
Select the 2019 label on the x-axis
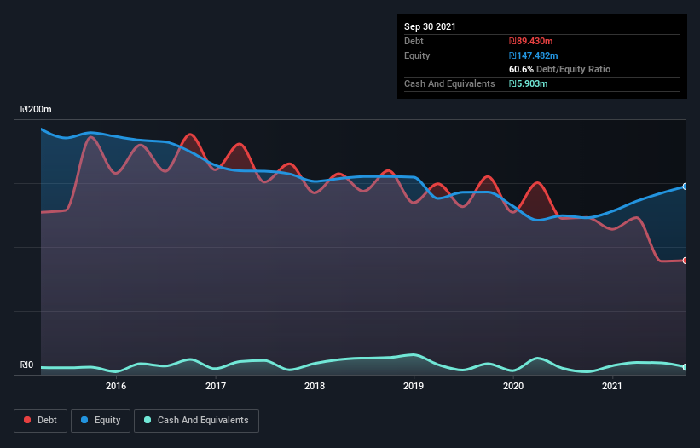coord(414,386)
